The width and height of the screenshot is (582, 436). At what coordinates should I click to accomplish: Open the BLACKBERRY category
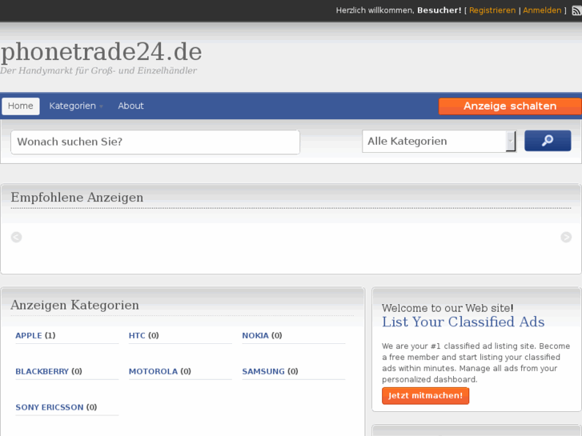42,371
